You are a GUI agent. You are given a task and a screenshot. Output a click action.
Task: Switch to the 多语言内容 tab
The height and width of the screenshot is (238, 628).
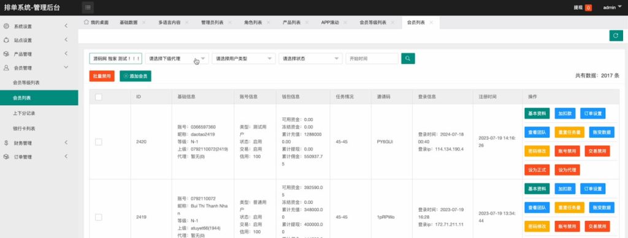[x=169, y=23]
